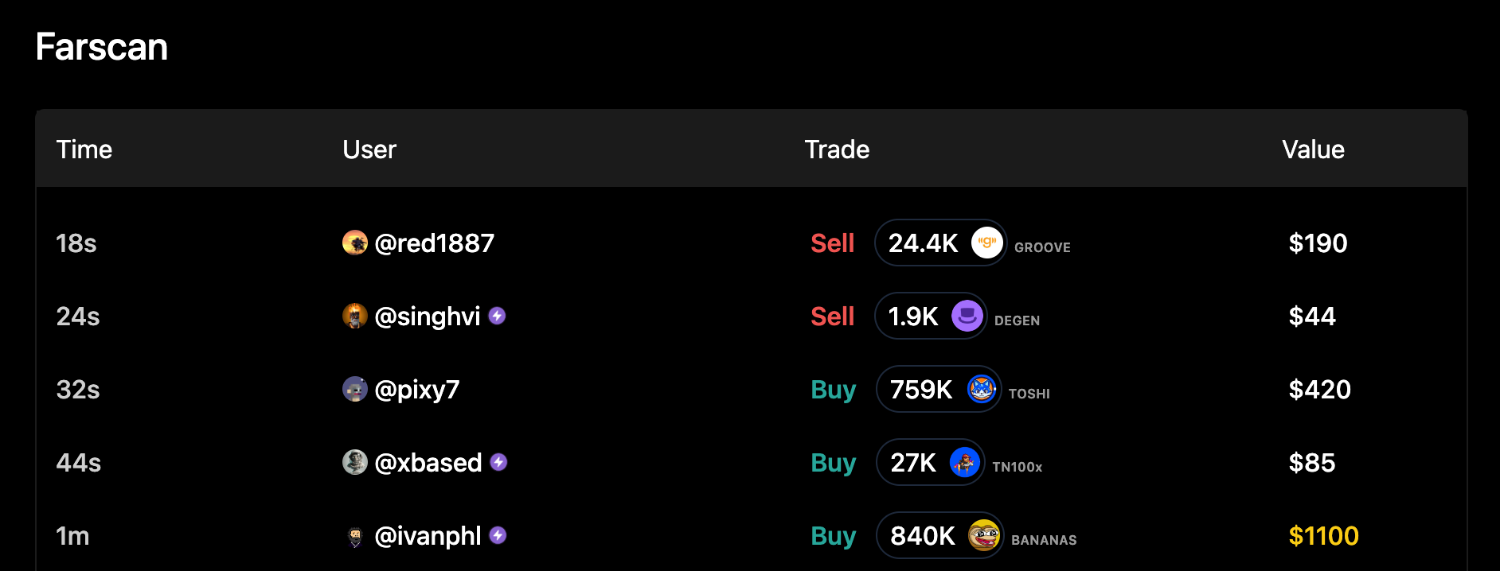Viewport: 1500px width, 571px height.
Task: Click the power badge beside @singhvi
Action: pyautogui.click(x=497, y=316)
